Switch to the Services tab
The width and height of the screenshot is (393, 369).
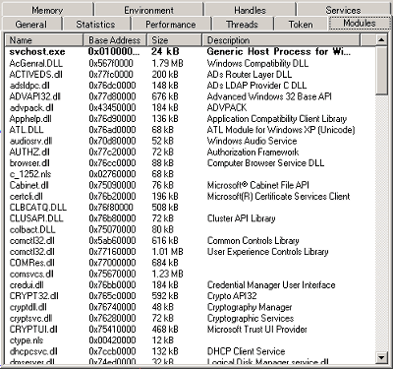[343, 10]
